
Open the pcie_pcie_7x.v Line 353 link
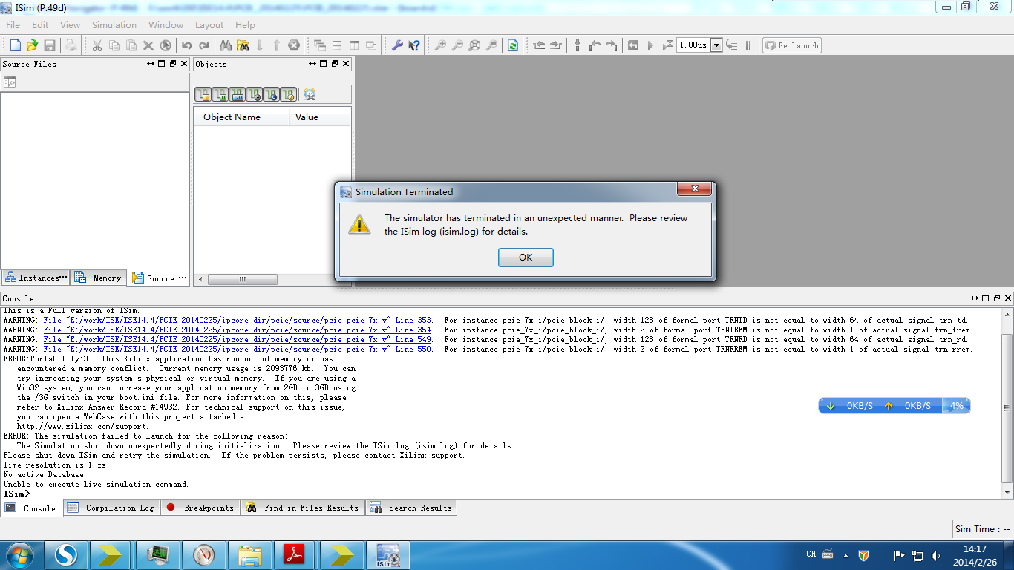238,321
